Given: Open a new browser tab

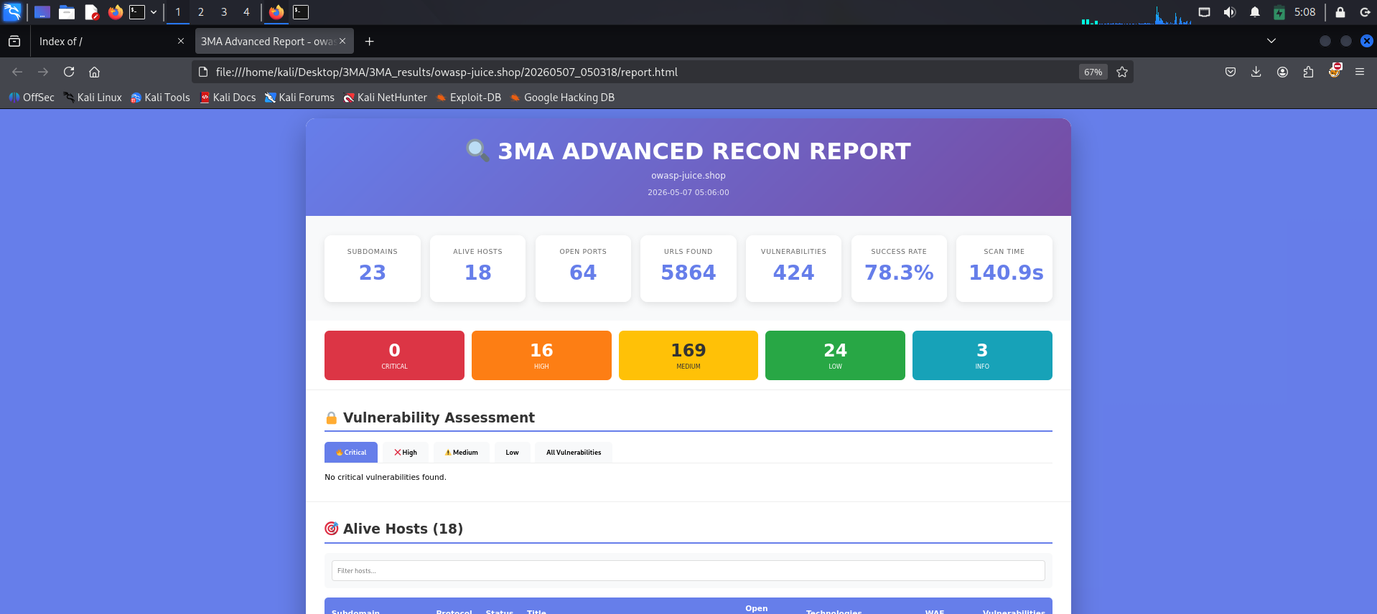Looking at the screenshot, I should coord(369,42).
